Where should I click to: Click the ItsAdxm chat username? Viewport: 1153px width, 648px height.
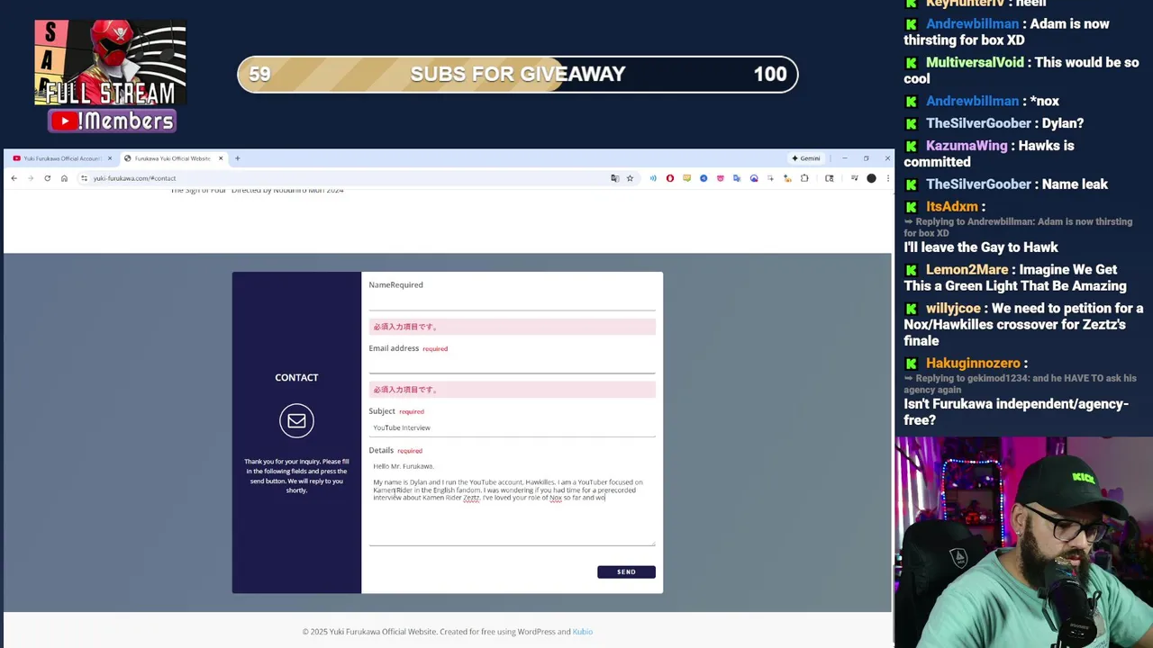point(952,207)
